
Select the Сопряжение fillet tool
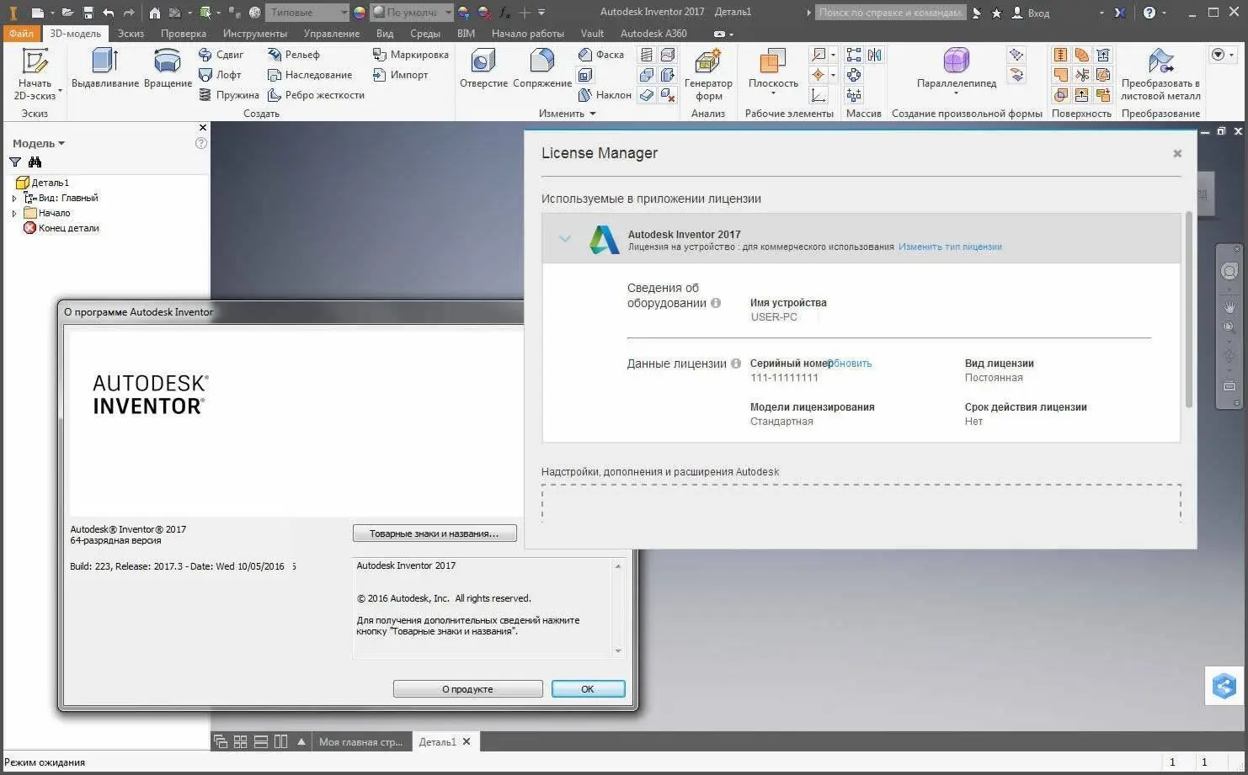pyautogui.click(x=542, y=68)
